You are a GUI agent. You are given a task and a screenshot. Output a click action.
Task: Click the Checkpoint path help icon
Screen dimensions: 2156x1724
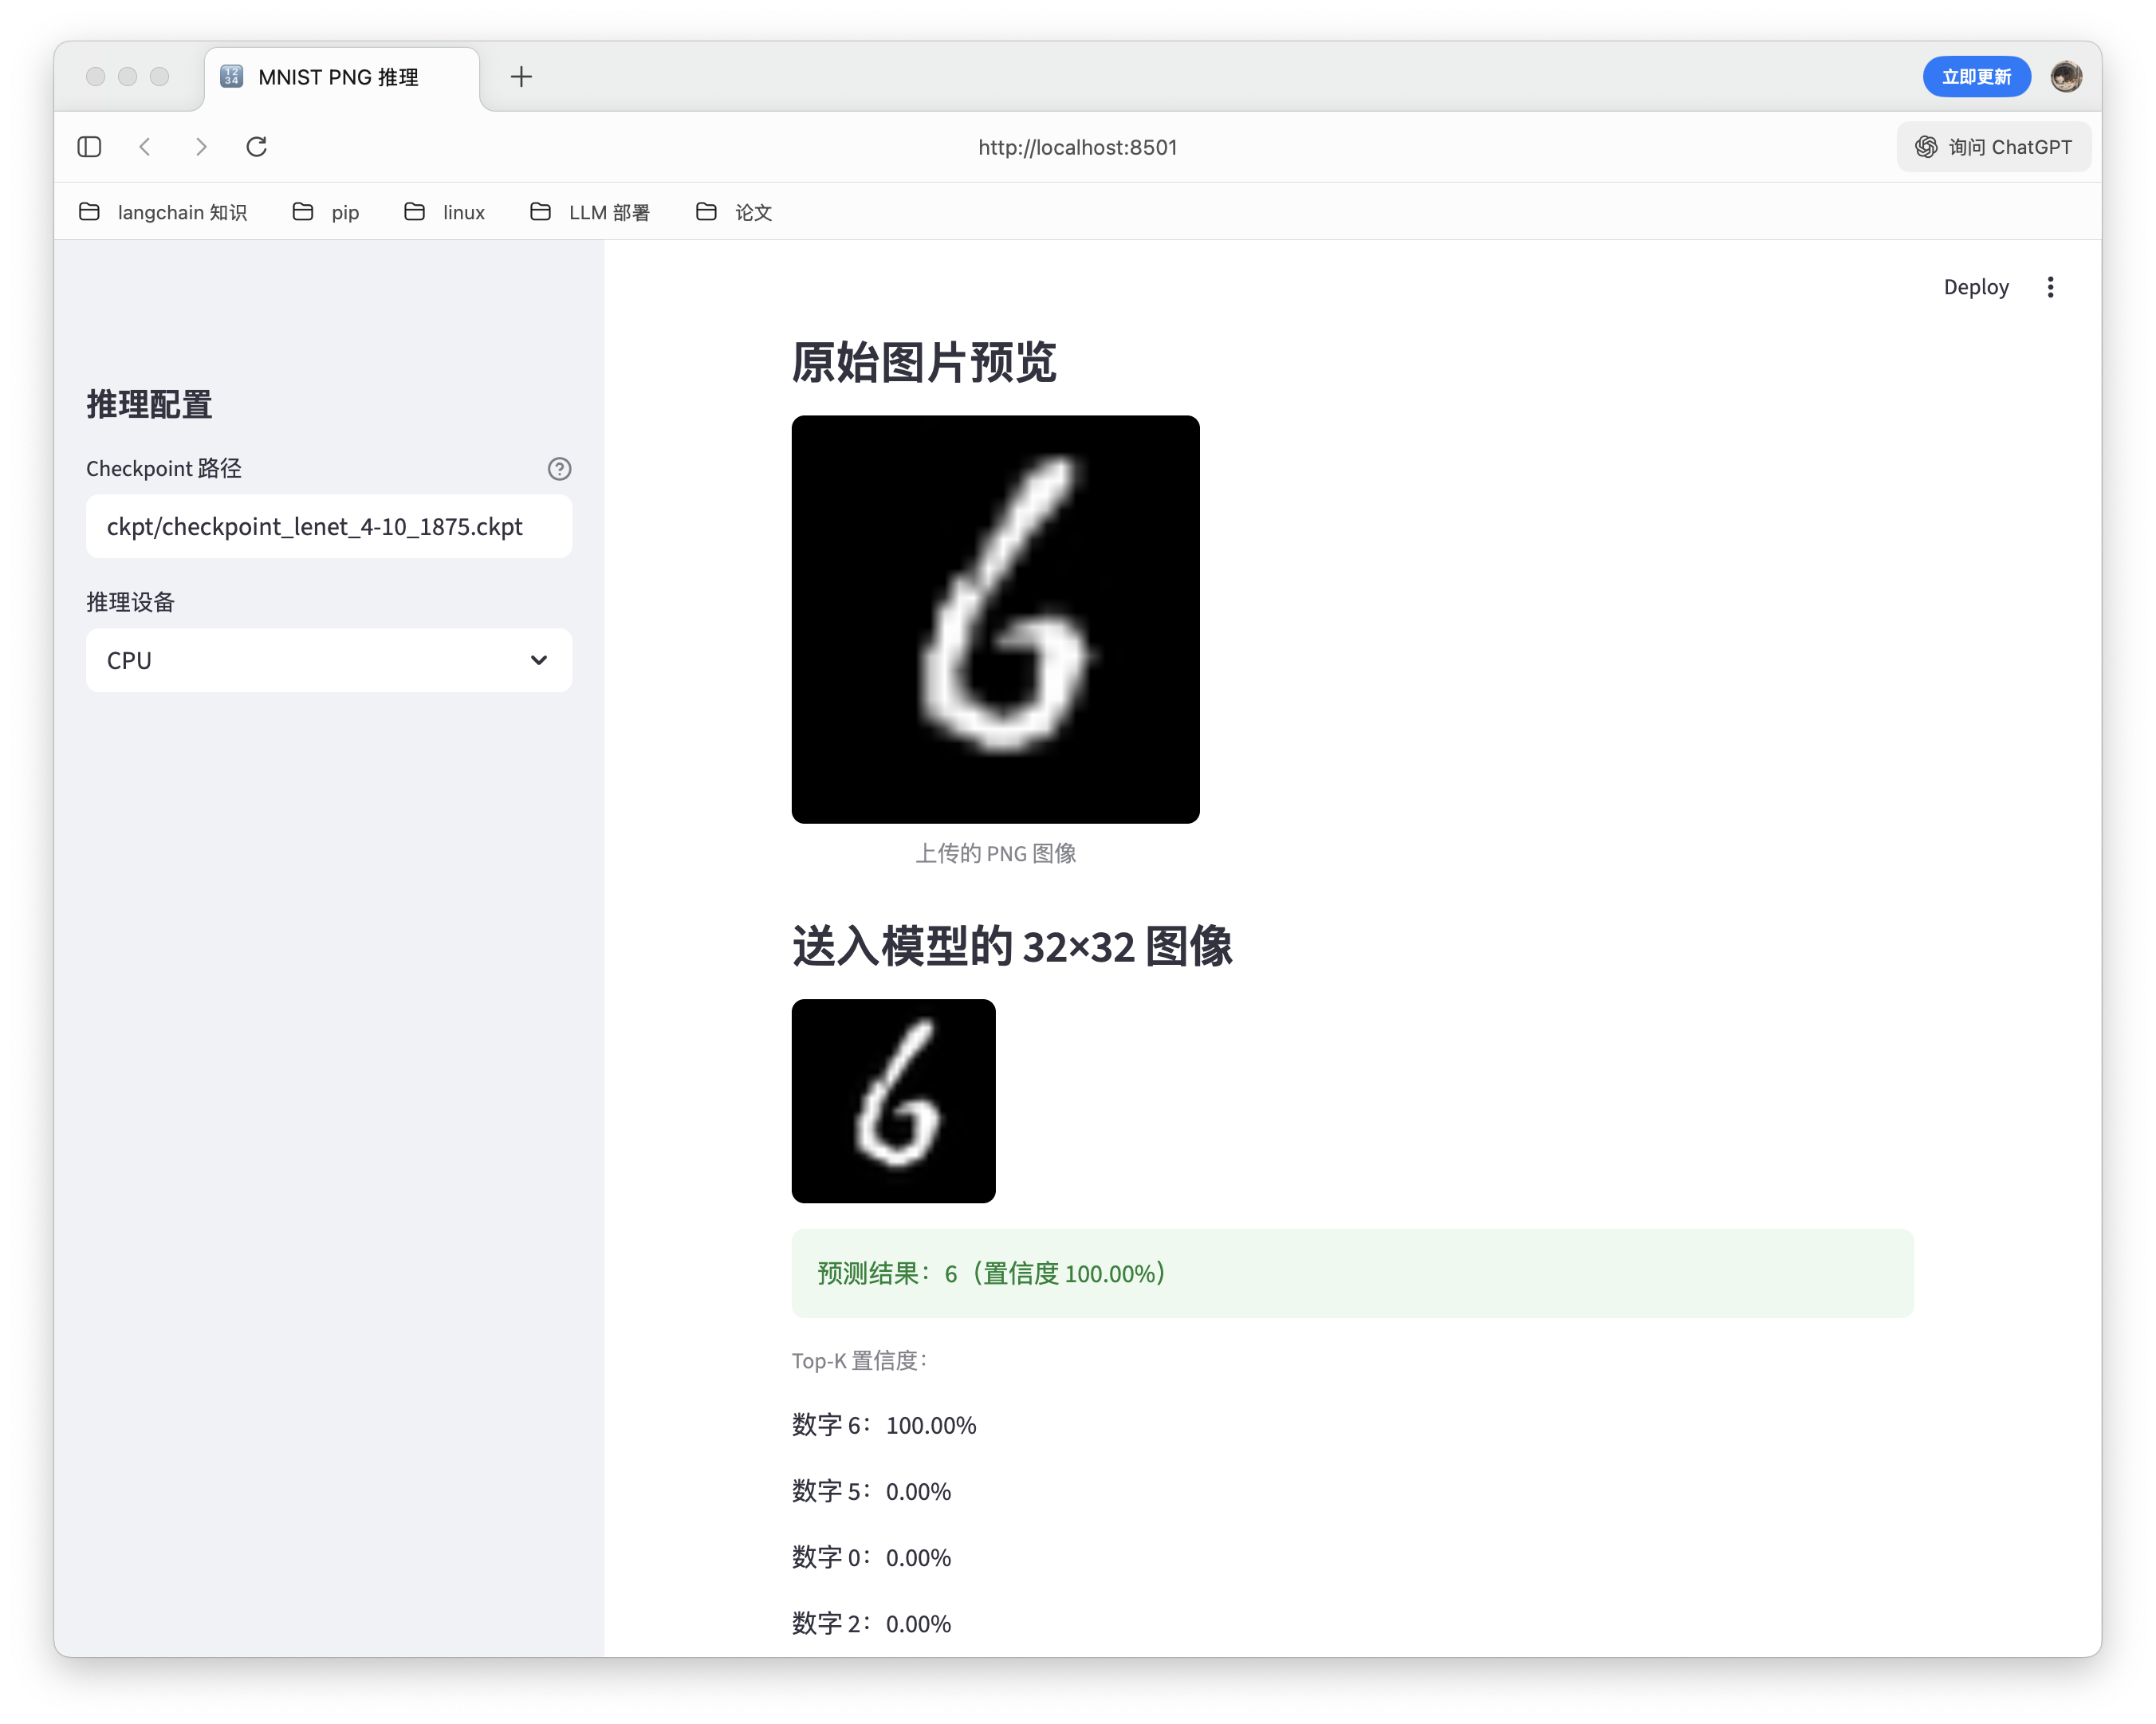click(559, 469)
